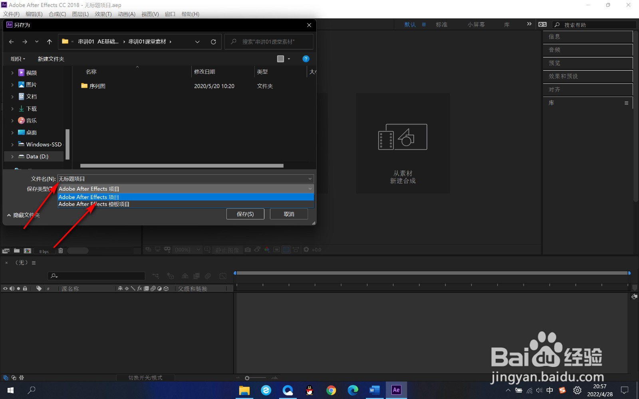Open the view layout options icon

coord(281,59)
